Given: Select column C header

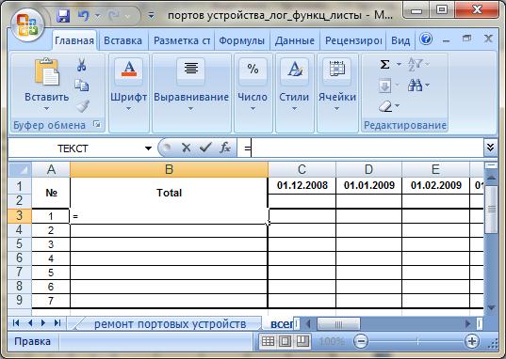Looking at the screenshot, I should tap(302, 169).
